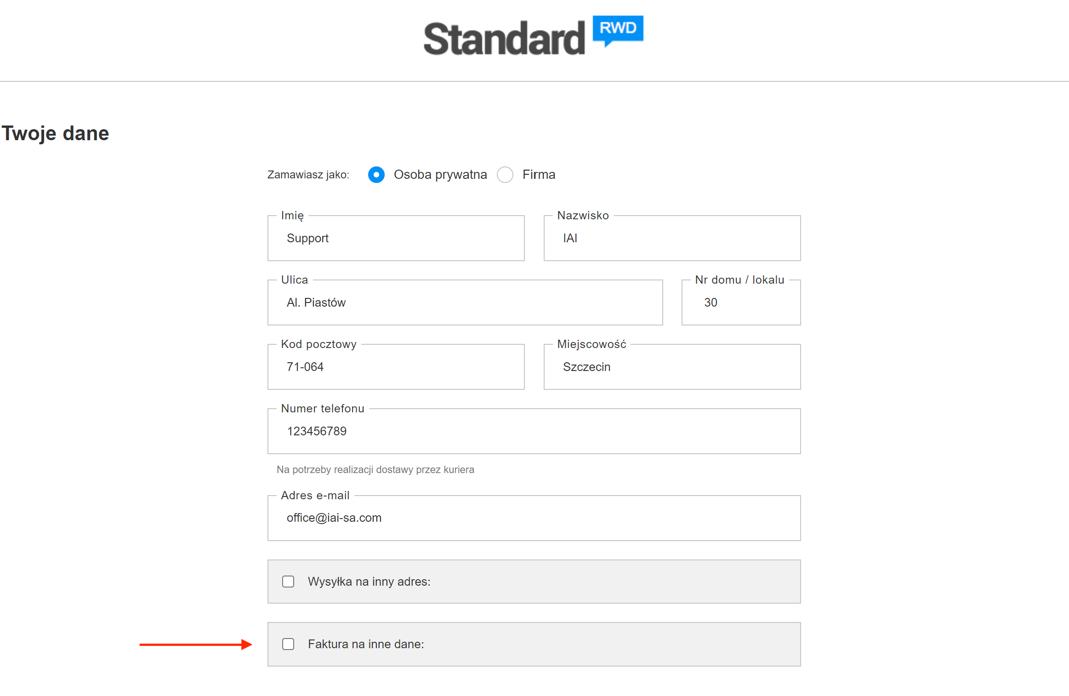The image size is (1069, 696).
Task: Click the Twoje dane heading
Action: [55, 133]
